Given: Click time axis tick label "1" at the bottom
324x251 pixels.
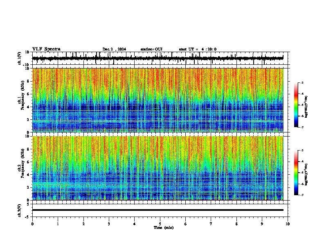Looking at the screenshot, I should [x=58, y=224].
